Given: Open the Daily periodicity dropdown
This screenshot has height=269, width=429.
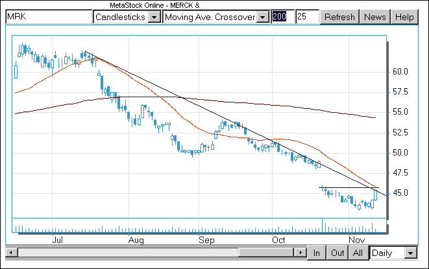Looking at the screenshot, I should pyautogui.click(x=410, y=253).
